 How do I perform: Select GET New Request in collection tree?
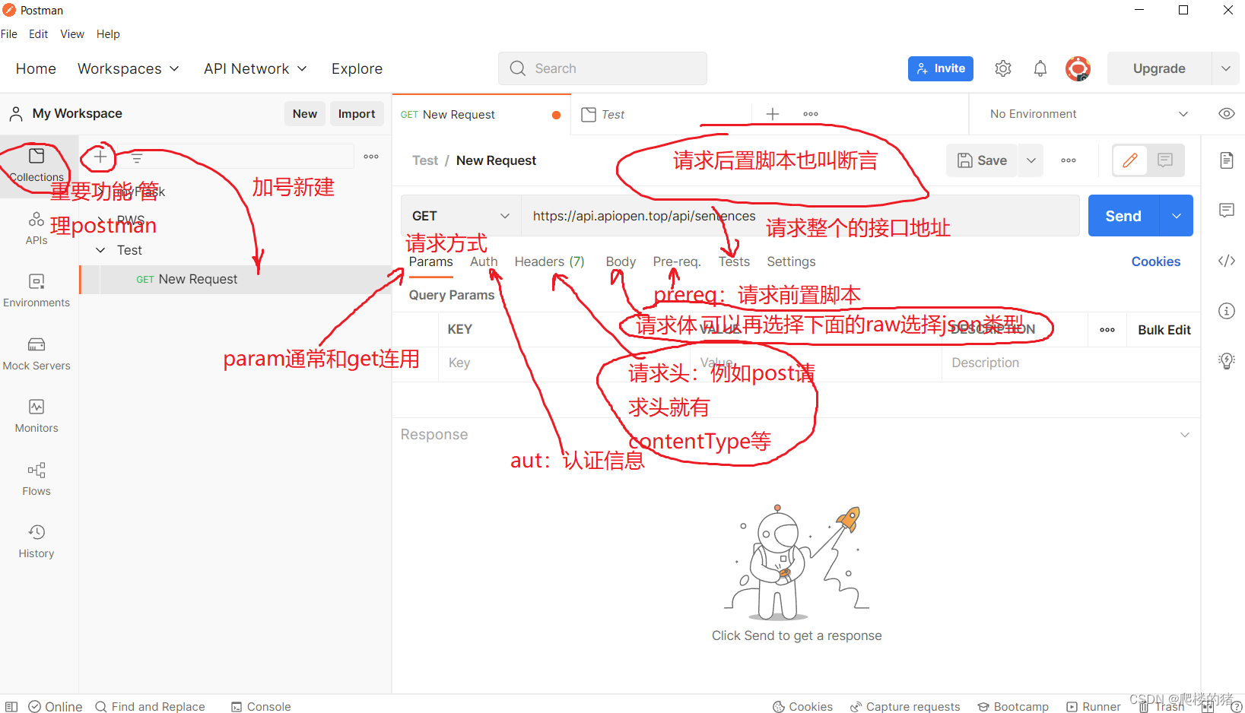point(236,280)
